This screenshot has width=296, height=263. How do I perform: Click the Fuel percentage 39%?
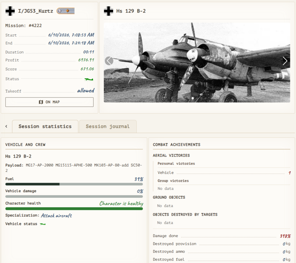coord(139,179)
